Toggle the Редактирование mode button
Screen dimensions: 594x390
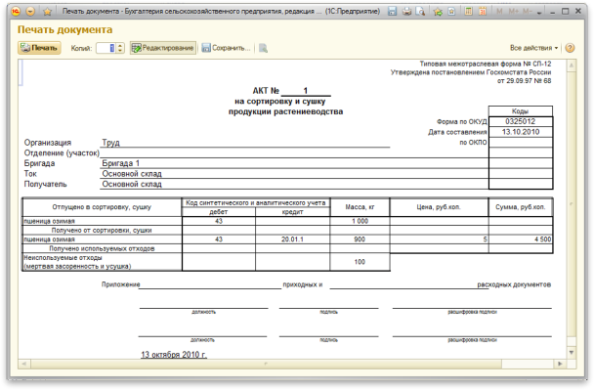pos(163,48)
